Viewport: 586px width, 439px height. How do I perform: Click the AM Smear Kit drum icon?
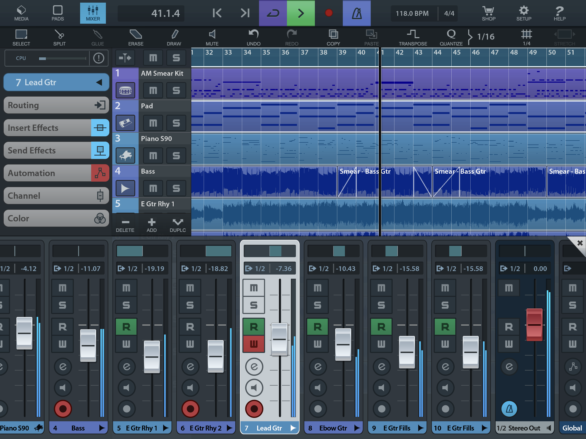125,91
